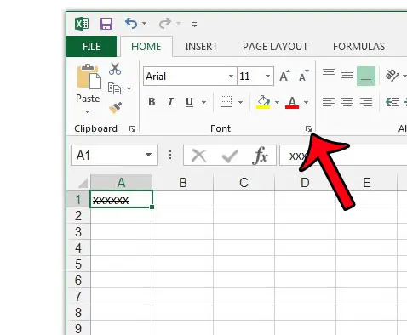The image size is (407, 335).
Task: Select column C header
Action: [x=244, y=183]
